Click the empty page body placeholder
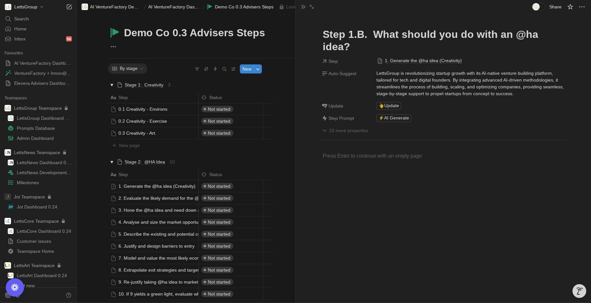The height and width of the screenshot is (303, 591). pyautogui.click(x=372, y=156)
